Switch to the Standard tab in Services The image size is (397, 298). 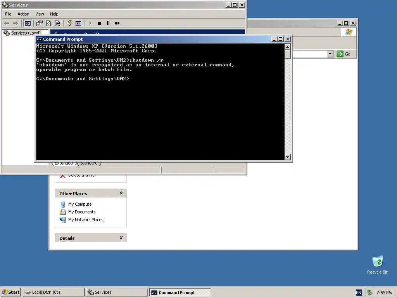(x=89, y=163)
